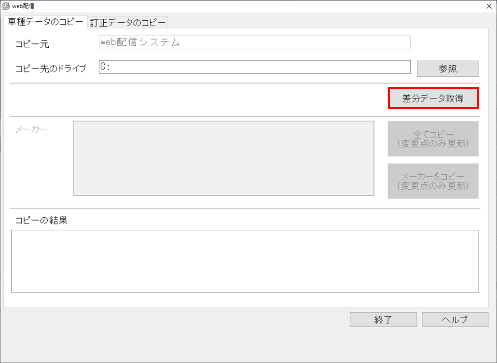Click the コピーの結果 output text area
Viewport: 497px width, 363px height.
pos(245,261)
